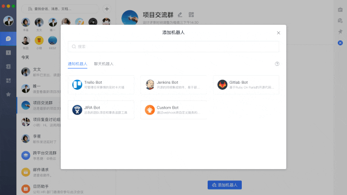This screenshot has width=347, height=195.
Task: Open the 项目复盘讨论组 conversation
Action: pyautogui.click(x=39, y=122)
